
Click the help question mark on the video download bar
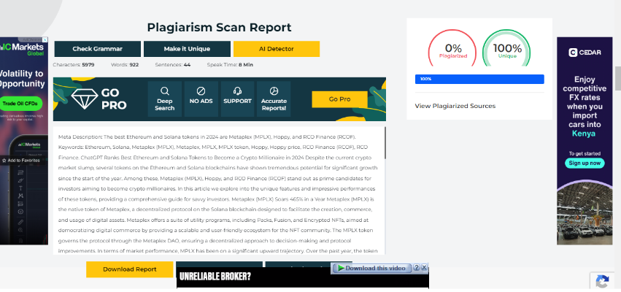click(416, 268)
